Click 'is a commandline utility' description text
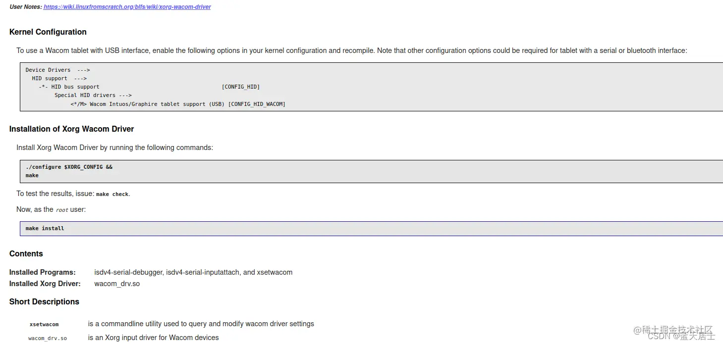This screenshot has height=345, width=723. tap(201, 324)
